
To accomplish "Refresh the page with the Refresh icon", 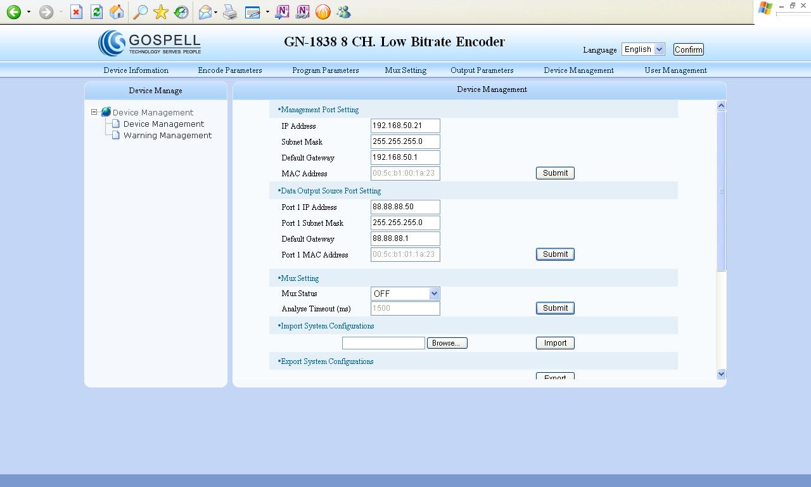I will 96,12.
